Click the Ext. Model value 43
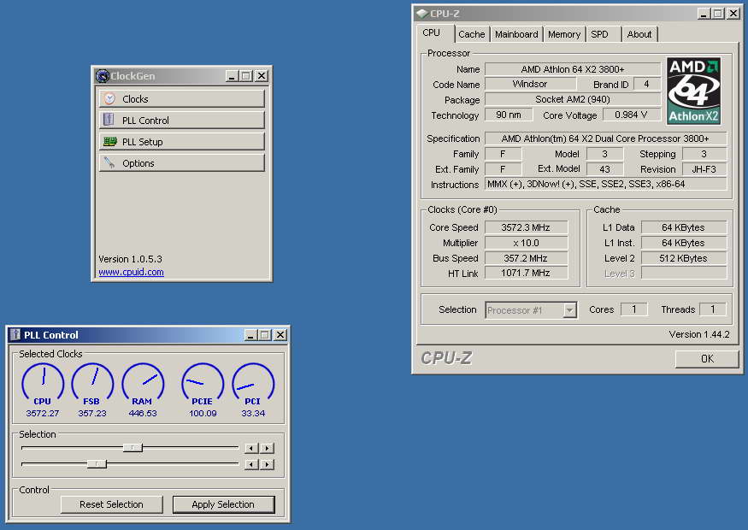The image size is (748, 530). (x=605, y=169)
